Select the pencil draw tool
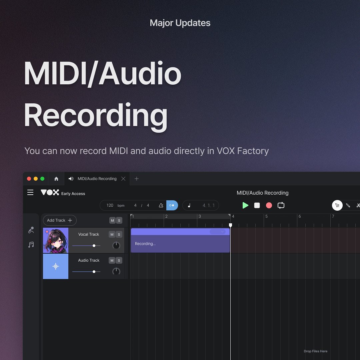 pyautogui.click(x=348, y=205)
